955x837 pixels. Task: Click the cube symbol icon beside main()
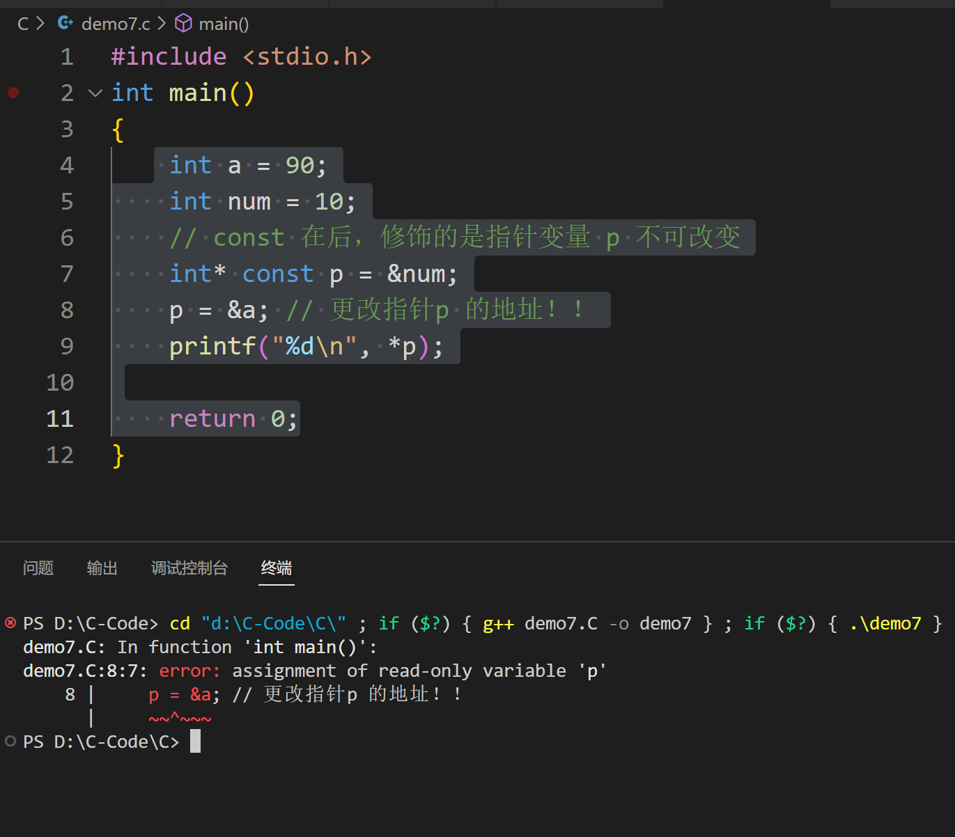tap(183, 24)
